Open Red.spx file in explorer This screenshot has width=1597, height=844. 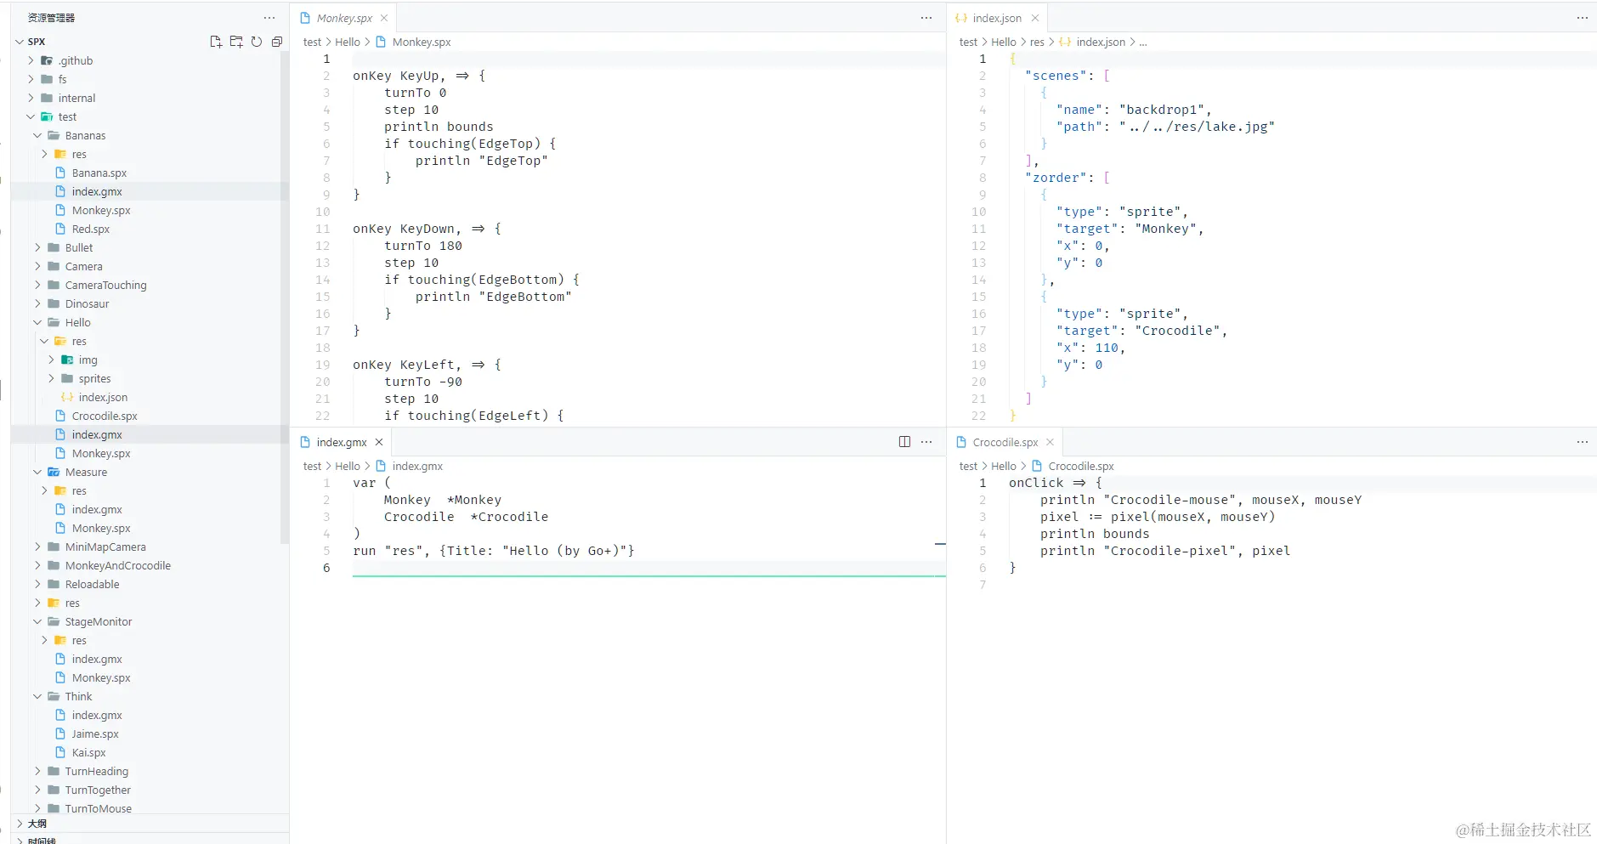click(x=90, y=229)
